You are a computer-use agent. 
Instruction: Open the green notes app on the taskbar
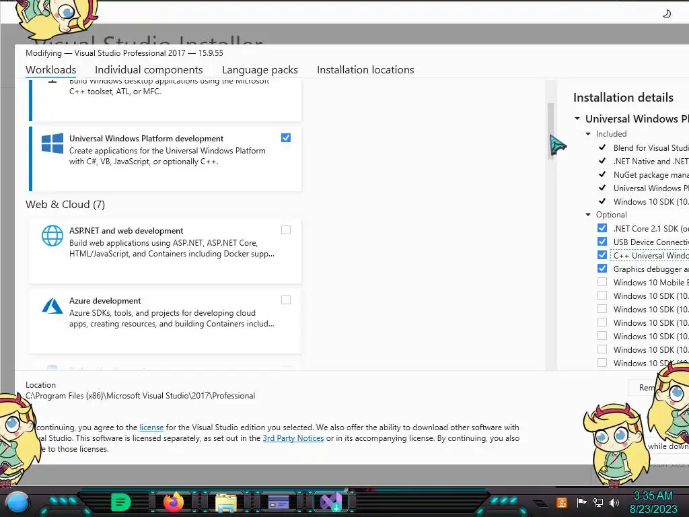121,502
